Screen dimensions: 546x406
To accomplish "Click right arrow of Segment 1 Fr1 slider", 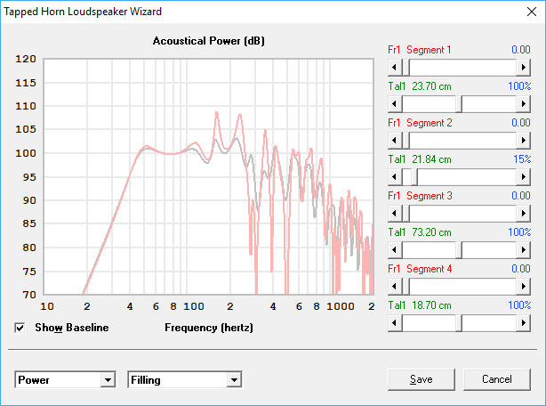I will pos(524,68).
